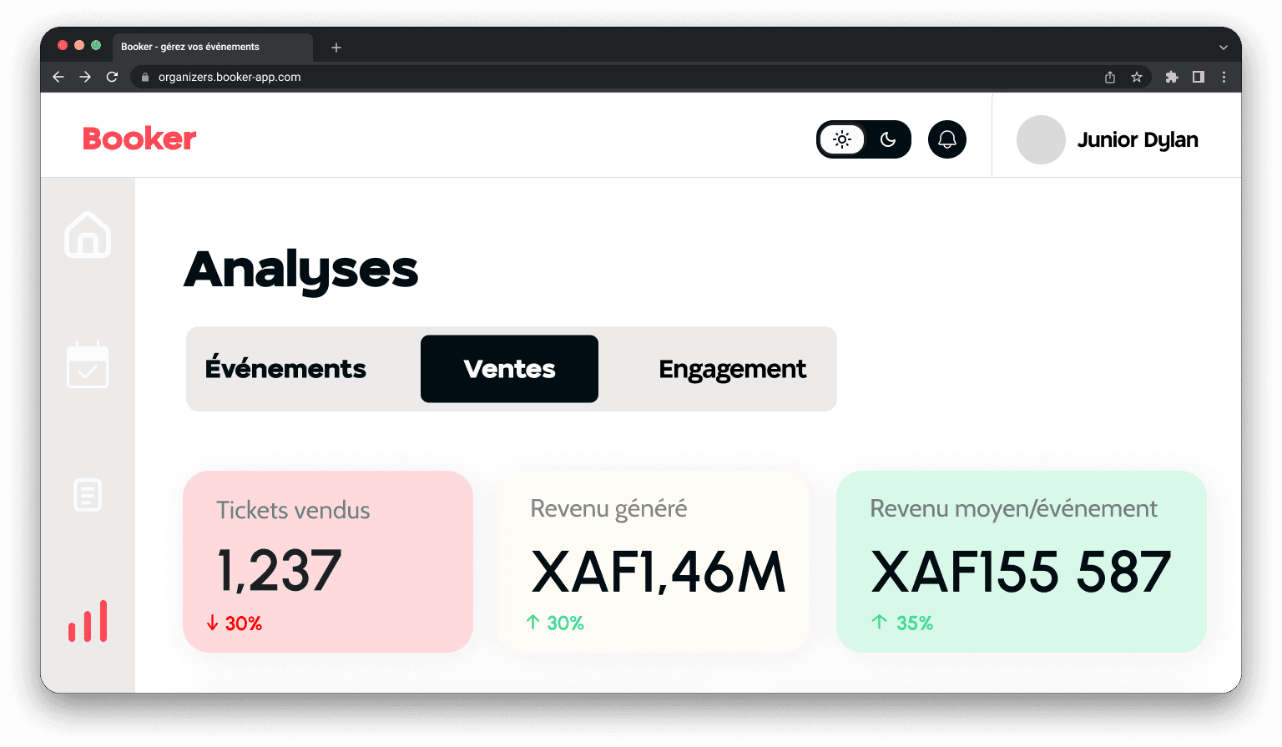The width and height of the screenshot is (1282, 747).
Task: Open the calendar events sidebar icon
Action: pos(88,365)
